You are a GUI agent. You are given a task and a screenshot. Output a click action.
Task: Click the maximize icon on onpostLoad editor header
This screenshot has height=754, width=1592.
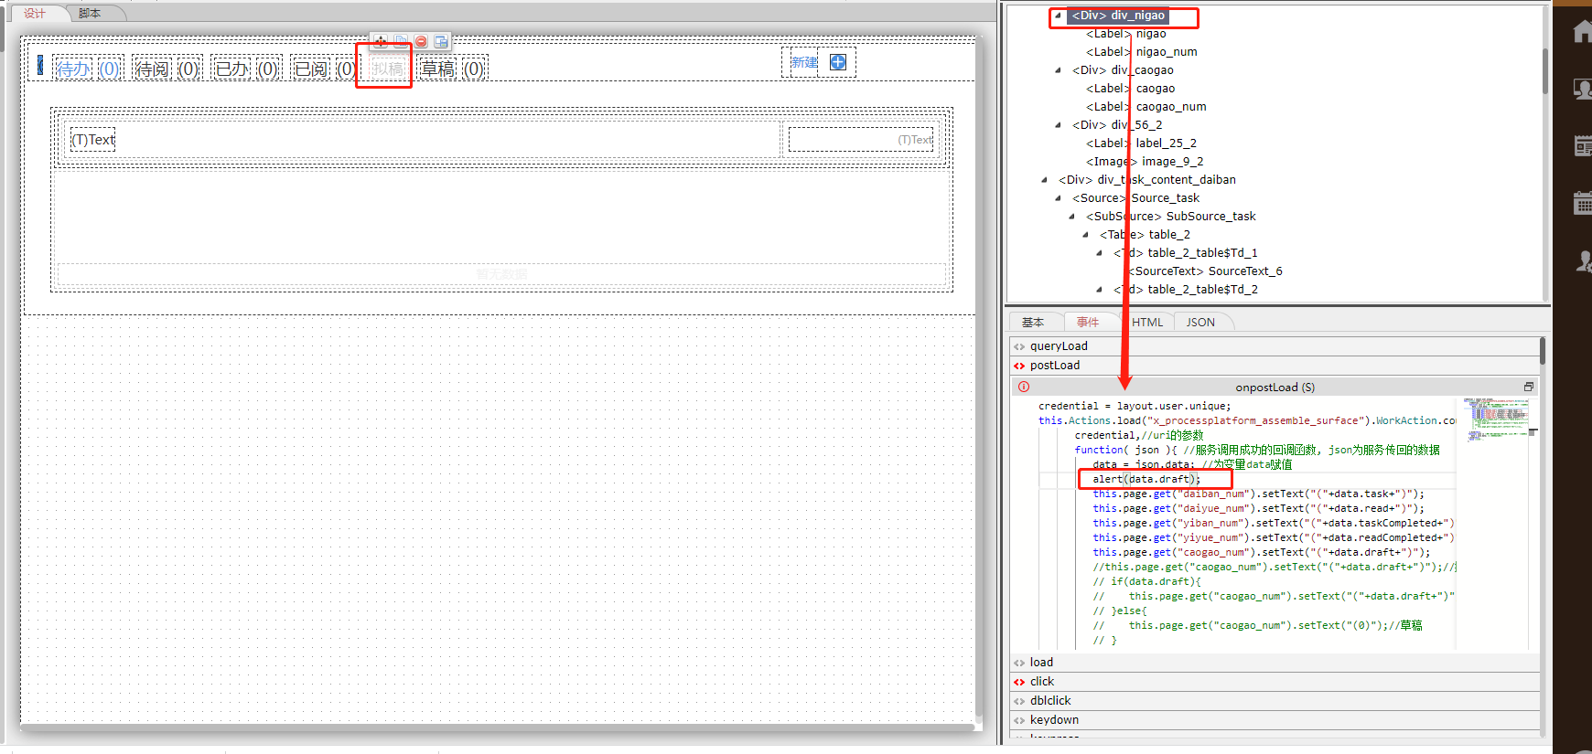1528,387
